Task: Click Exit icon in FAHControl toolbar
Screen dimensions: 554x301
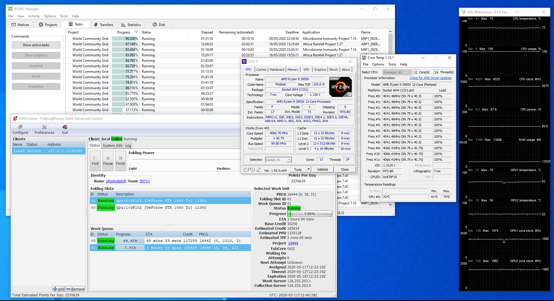Action: point(65,127)
